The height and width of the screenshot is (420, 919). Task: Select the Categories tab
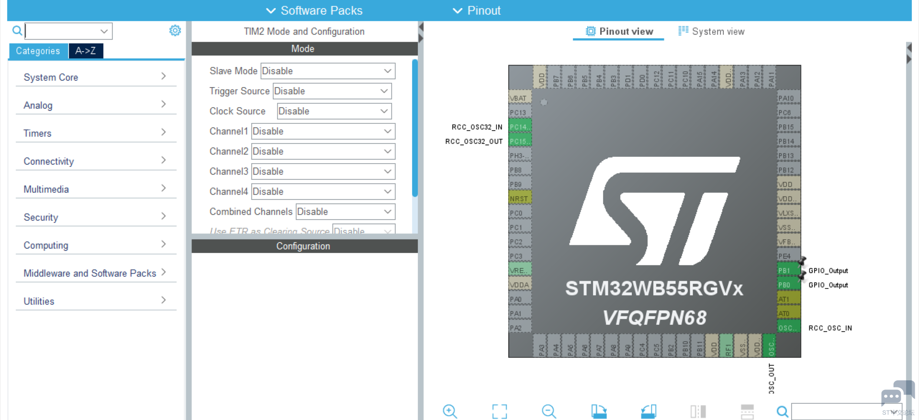coord(38,51)
